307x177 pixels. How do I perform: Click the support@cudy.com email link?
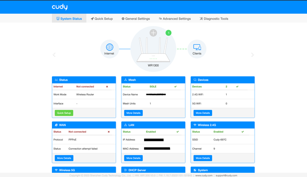pos(226,176)
